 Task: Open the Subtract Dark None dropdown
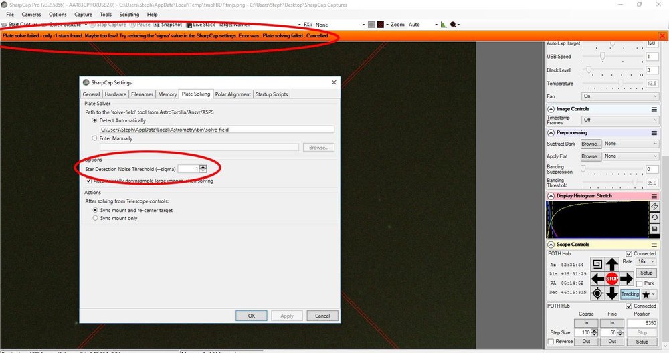631,144
